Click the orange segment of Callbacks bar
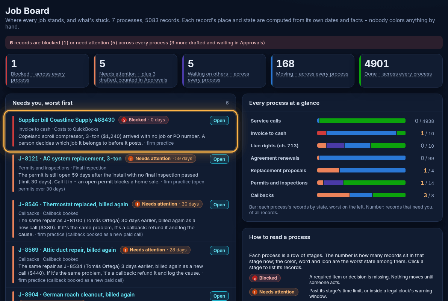The height and width of the screenshot is (301, 448). [333, 195]
